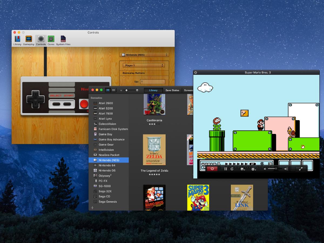Screen dimensions: 324x243
Task: Open the Gameplay preferences pane
Action: click(x=29, y=40)
